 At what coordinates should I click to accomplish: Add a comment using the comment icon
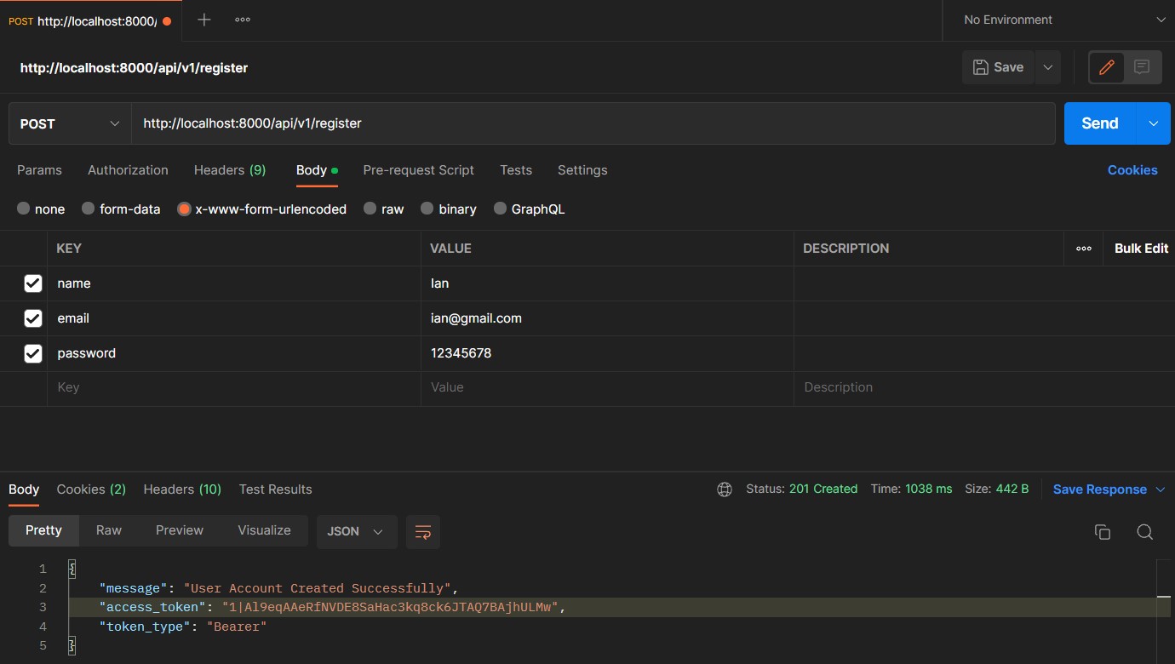click(x=1139, y=67)
